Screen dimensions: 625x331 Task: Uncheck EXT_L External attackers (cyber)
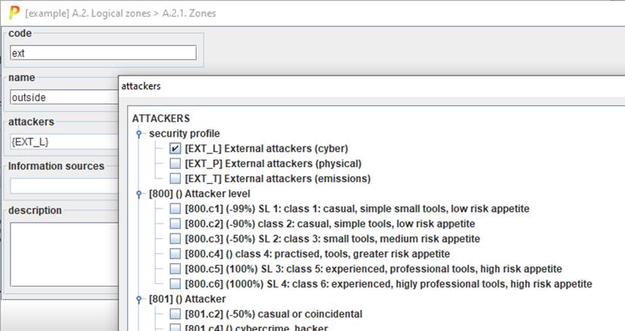coord(176,149)
